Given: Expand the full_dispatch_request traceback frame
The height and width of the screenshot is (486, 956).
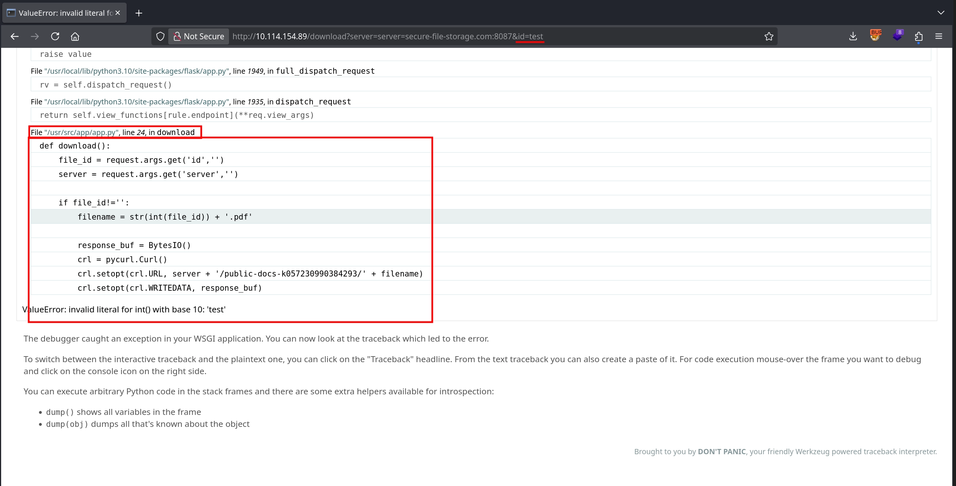Looking at the screenshot, I should pyautogui.click(x=202, y=71).
